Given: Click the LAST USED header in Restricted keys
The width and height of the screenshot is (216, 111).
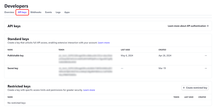Looking at the screenshot, I should pyautogui.click(x=189, y=97).
